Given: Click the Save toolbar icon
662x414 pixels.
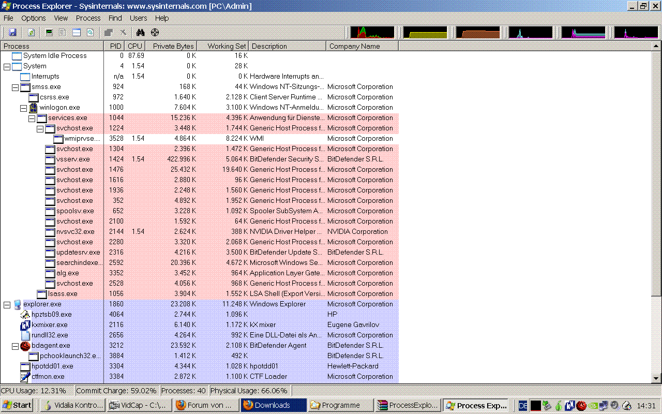Looking at the screenshot, I should (12, 33).
